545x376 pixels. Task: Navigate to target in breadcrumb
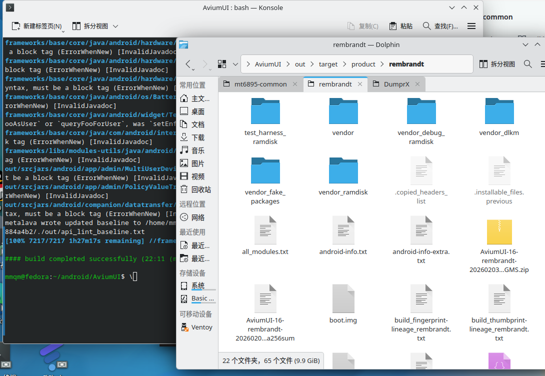point(328,64)
